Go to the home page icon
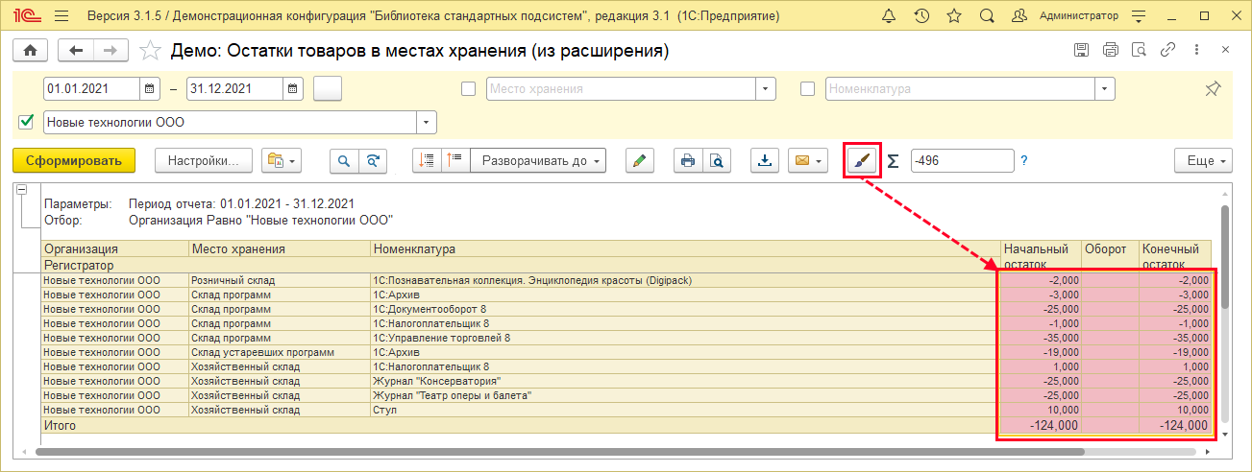 [x=30, y=51]
